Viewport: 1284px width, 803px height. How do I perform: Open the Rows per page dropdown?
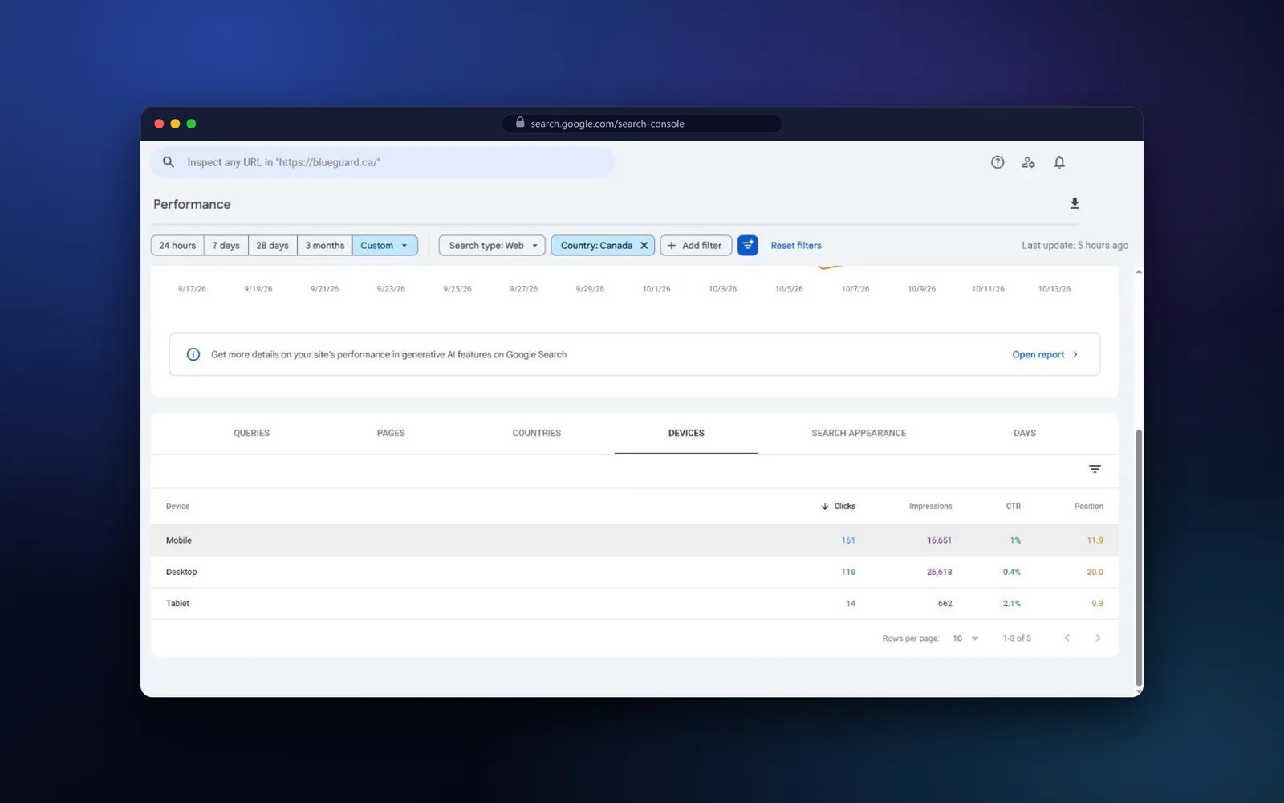click(x=965, y=638)
